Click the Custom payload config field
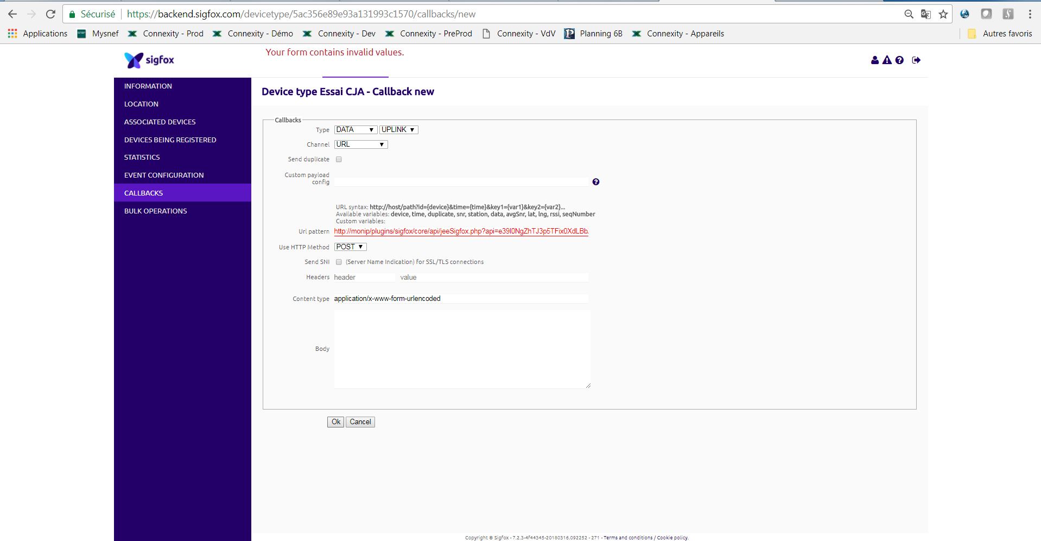The image size is (1041, 541). click(x=461, y=182)
